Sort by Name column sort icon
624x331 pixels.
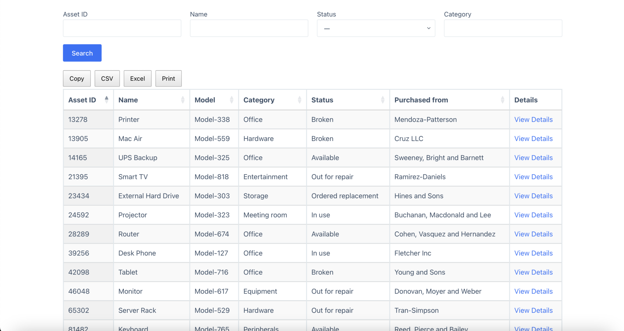pyautogui.click(x=183, y=100)
